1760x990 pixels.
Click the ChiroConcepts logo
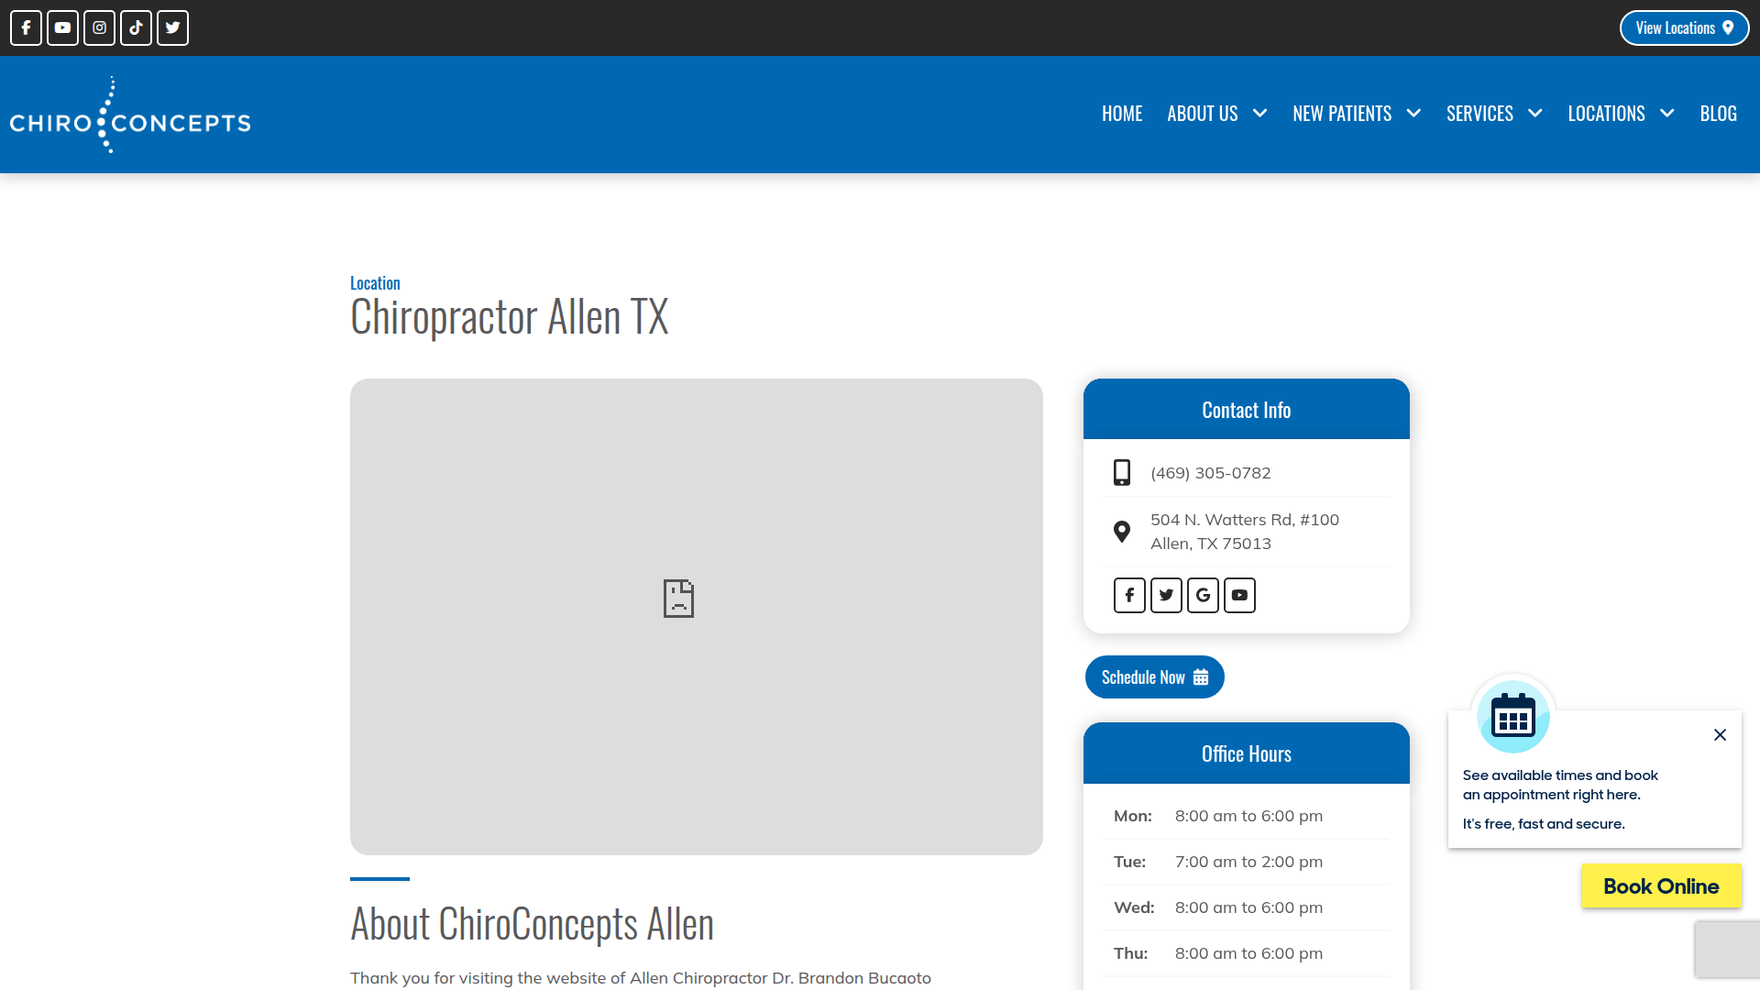click(130, 115)
